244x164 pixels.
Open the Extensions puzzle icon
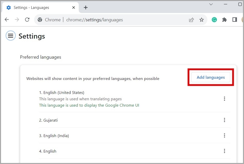coord(224,20)
